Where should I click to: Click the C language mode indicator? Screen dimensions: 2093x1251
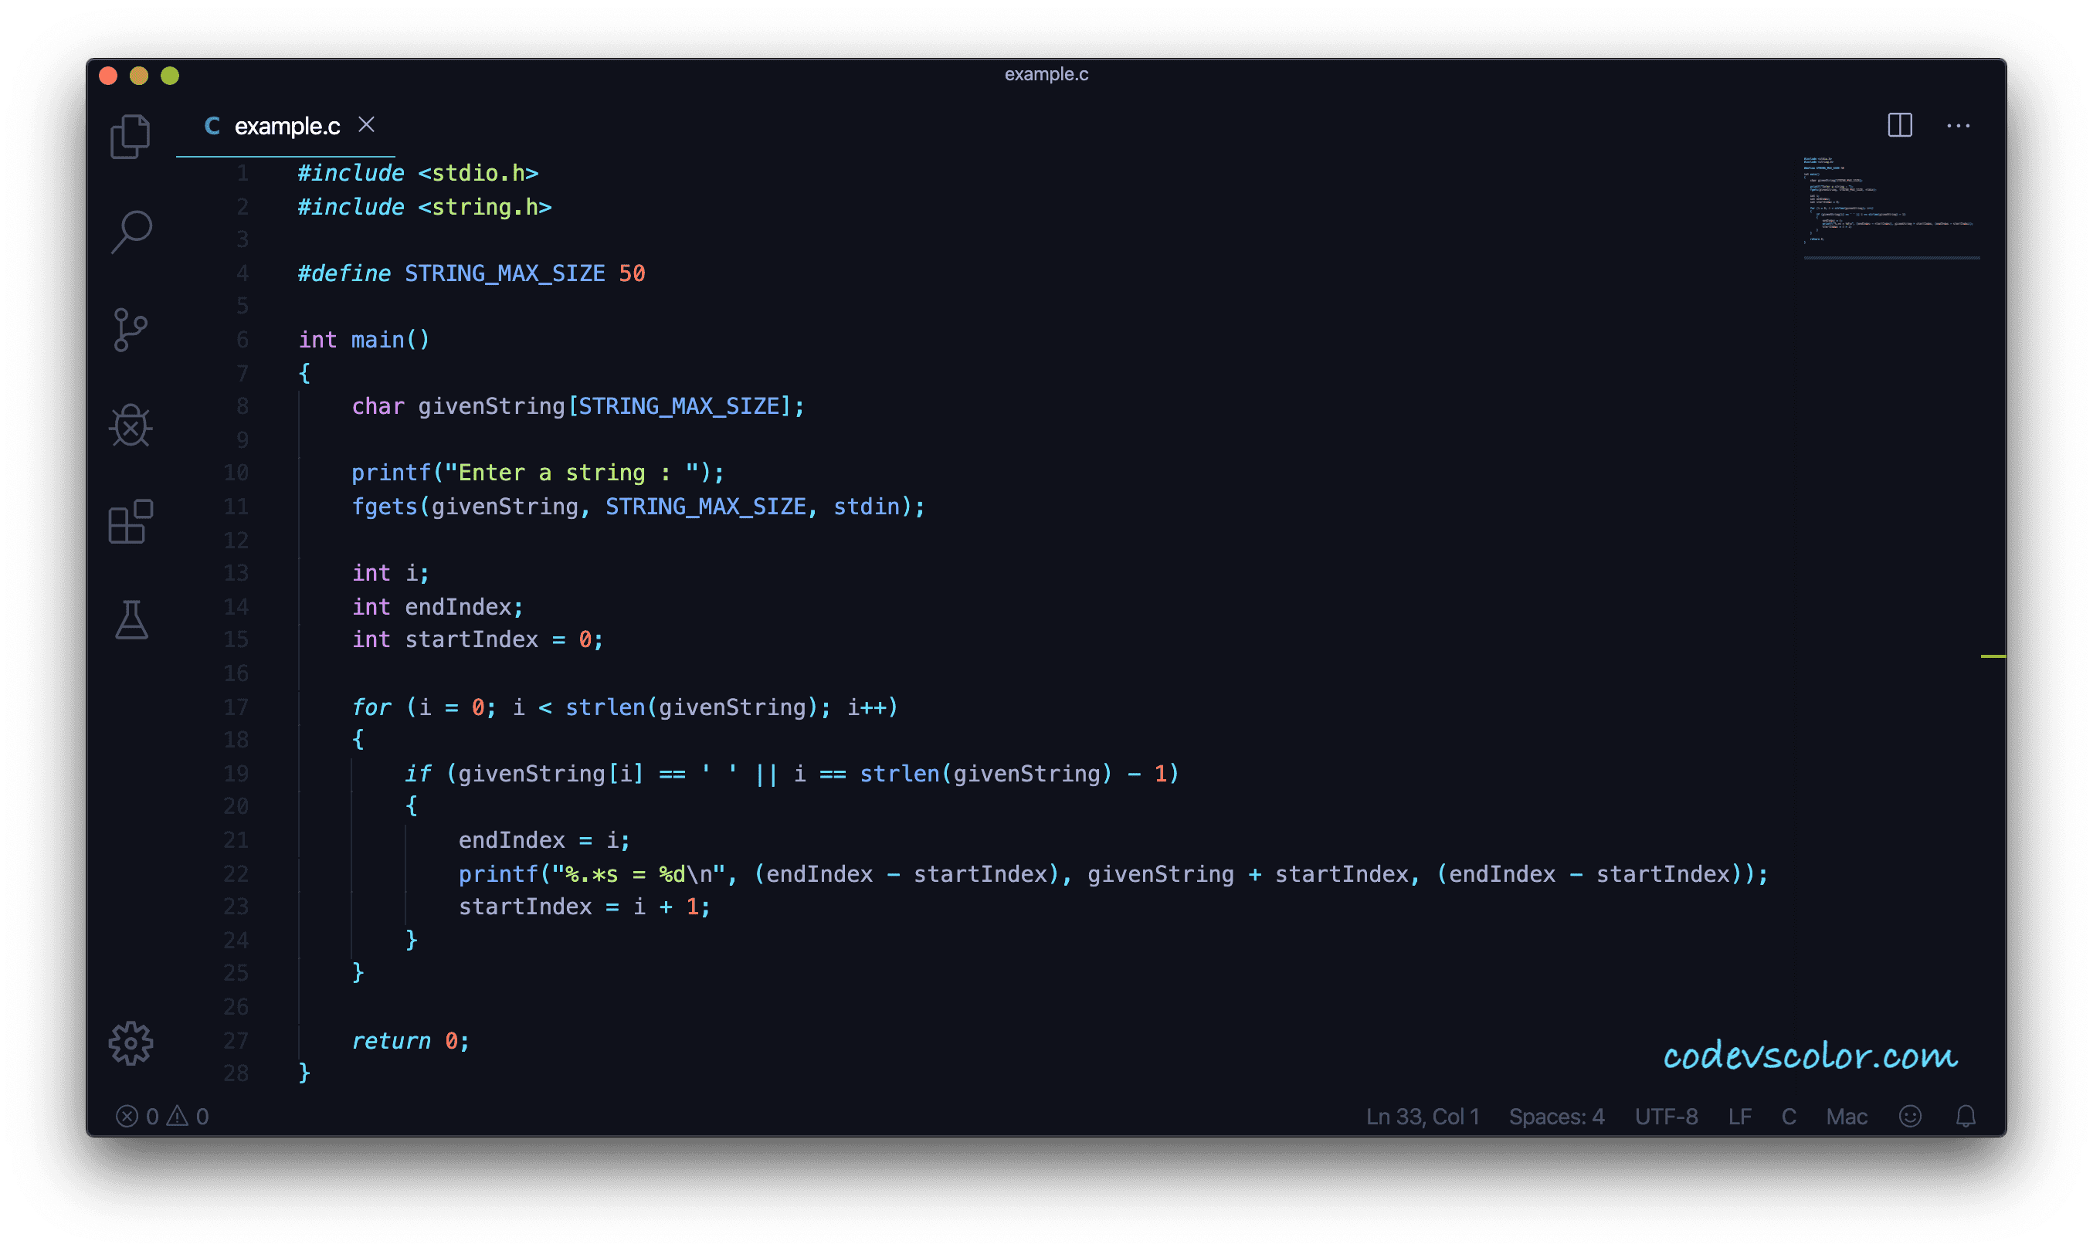pyautogui.click(x=1789, y=1116)
